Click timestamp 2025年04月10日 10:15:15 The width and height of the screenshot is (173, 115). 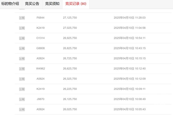[x=130, y=58]
